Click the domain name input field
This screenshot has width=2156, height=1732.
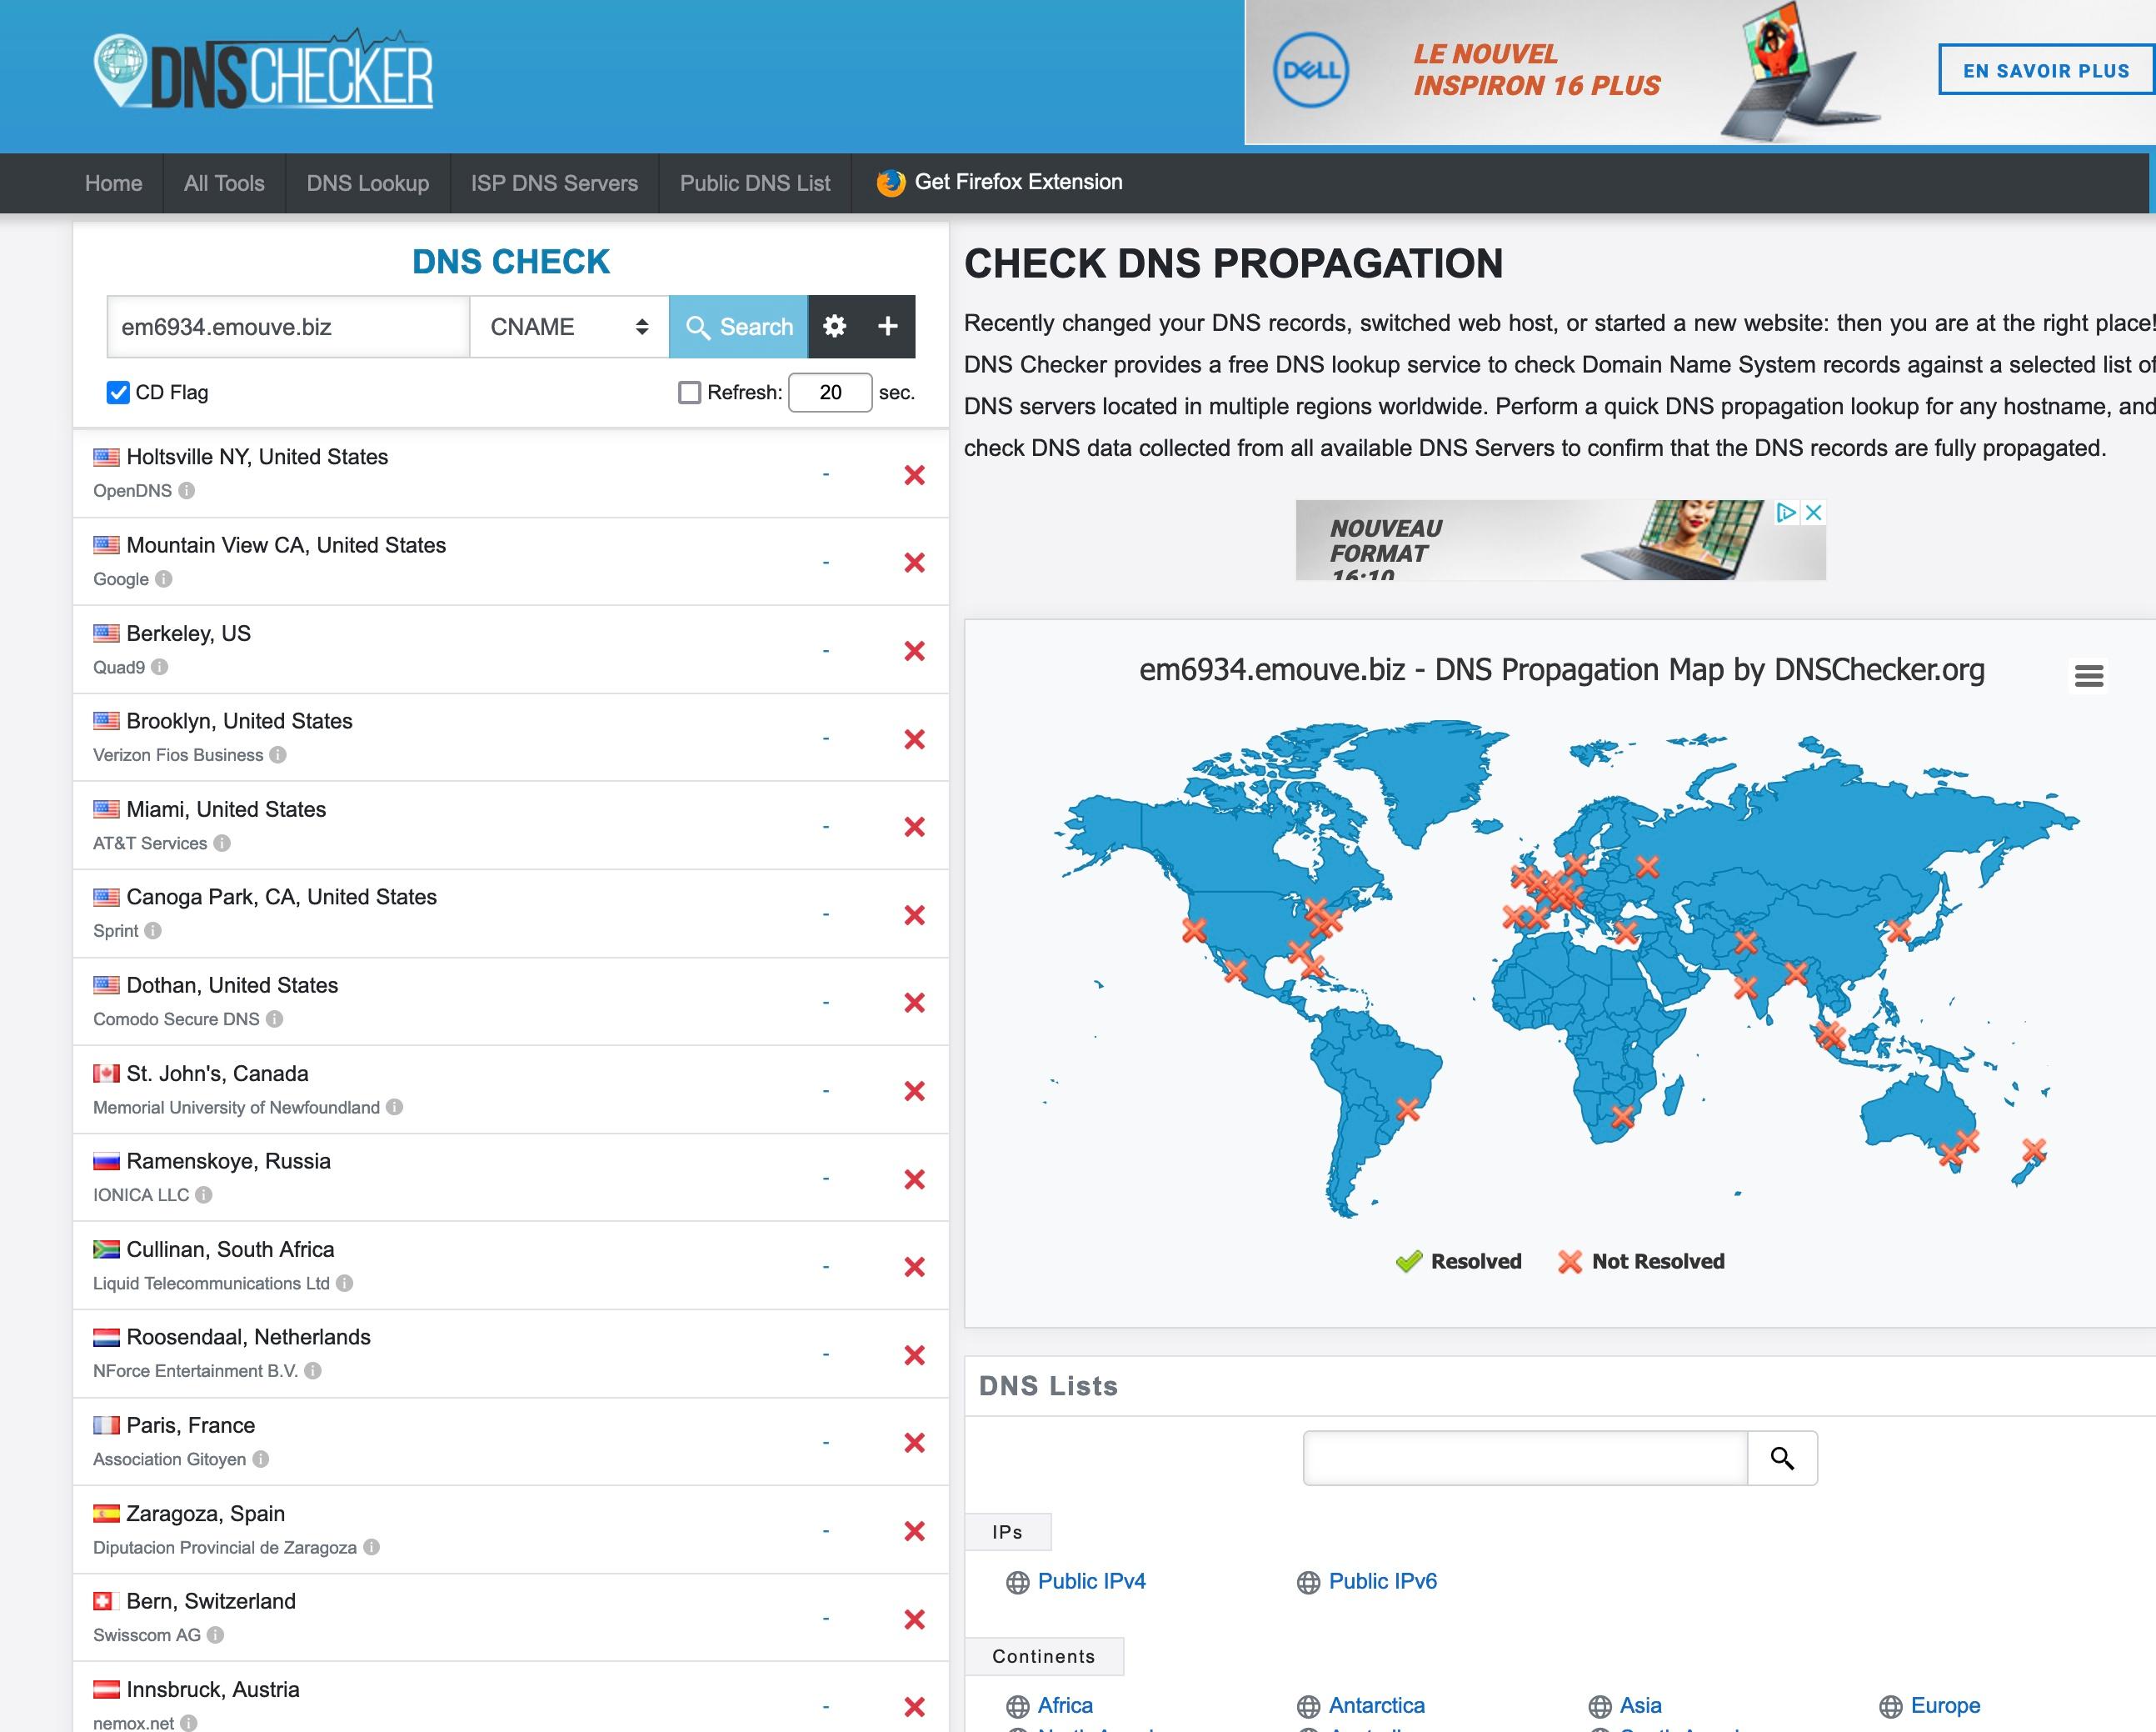[288, 326]
